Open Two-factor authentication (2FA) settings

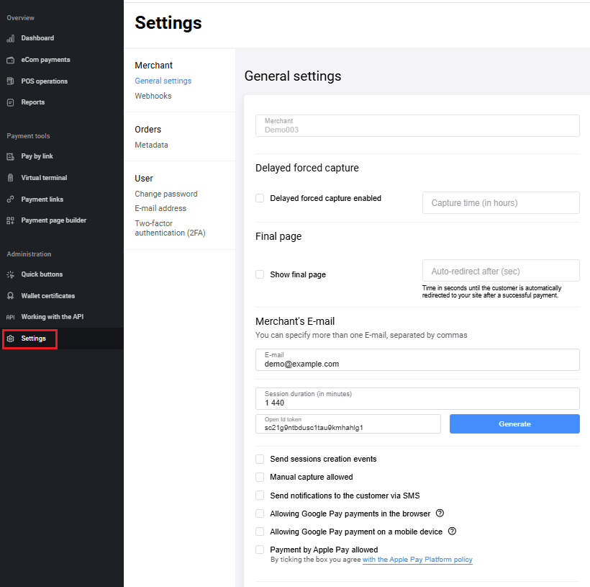[170, 228]
